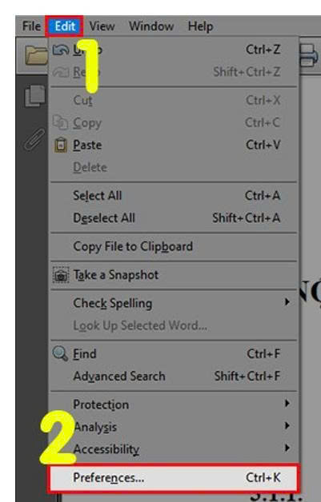Click the Paste clipboard icon
Image resolution: width=321 pixels, height=502 pixels.
[x=61, y=145]
